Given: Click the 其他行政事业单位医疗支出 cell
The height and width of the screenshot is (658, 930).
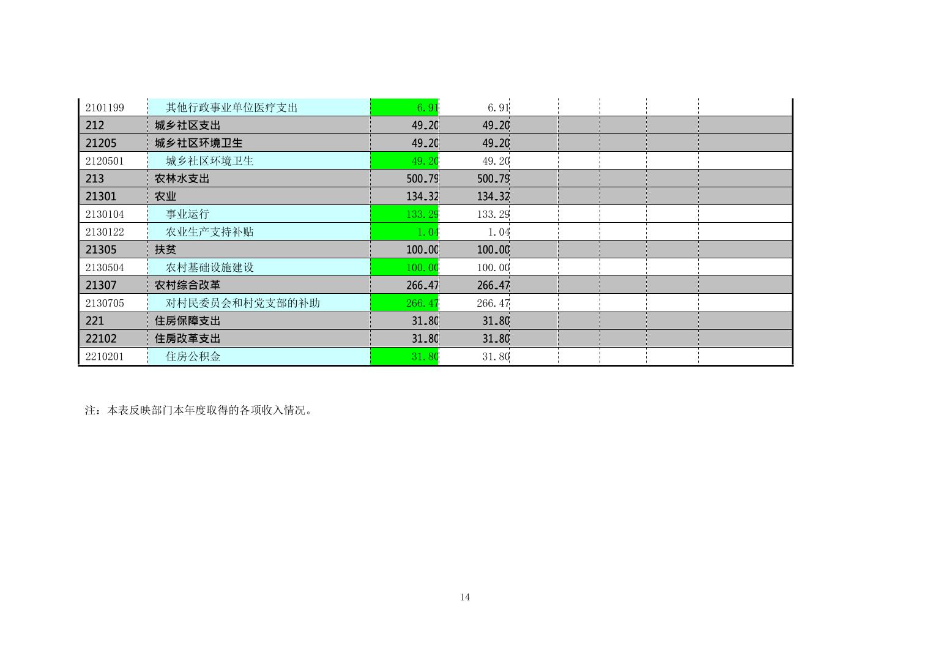Looking at the screenshot, I should click(259, 107).
